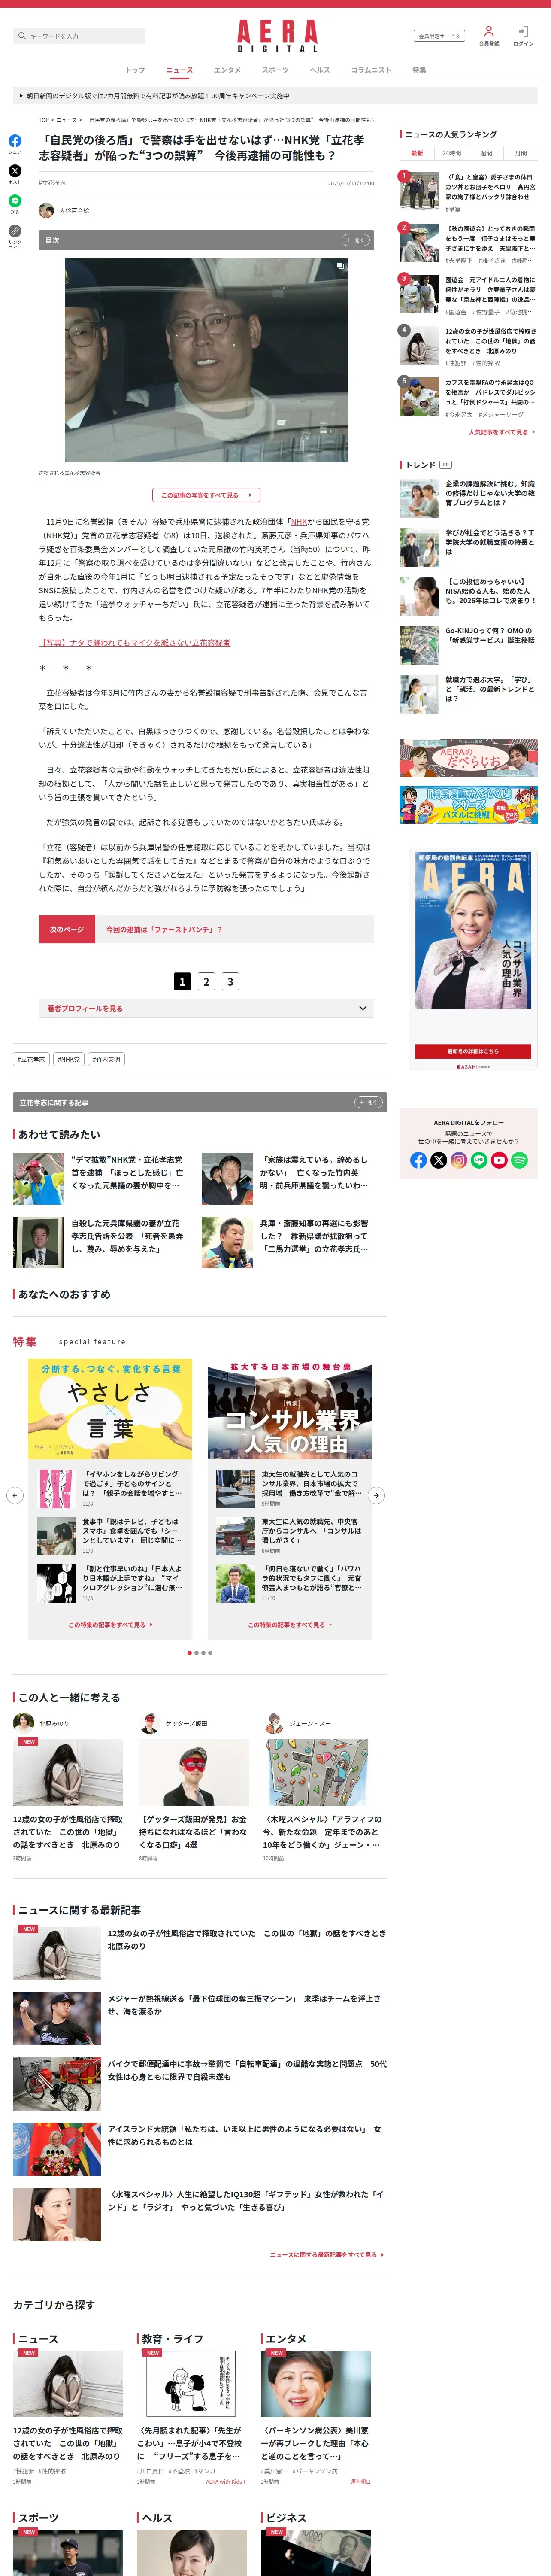
Task: Open the エンタメ nav tab
Action: [x=227, y=70]
